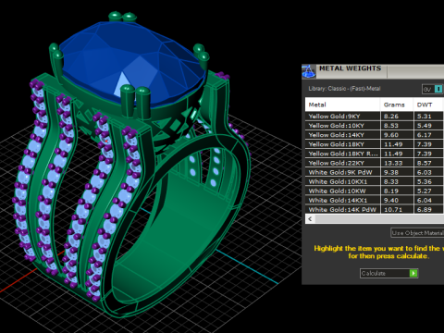444x333 pixels.
Task: Click the scroll-left arrow of the metals table
Action: [310, 219]
